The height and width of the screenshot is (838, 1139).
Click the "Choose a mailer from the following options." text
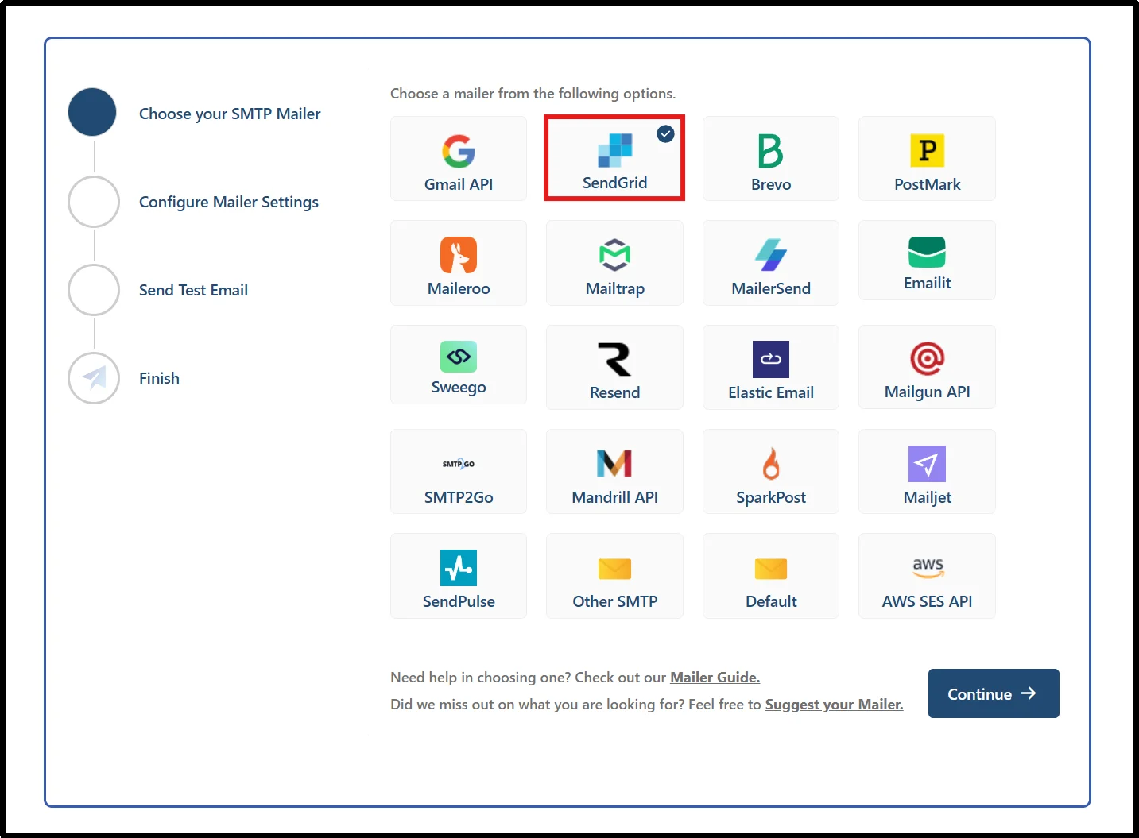533,94
